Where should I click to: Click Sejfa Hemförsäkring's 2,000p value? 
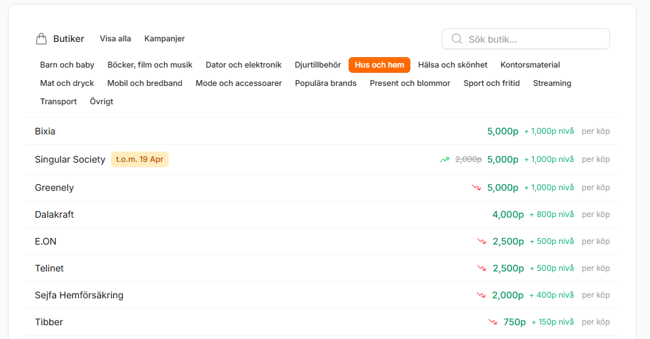[x=508, y=295]
